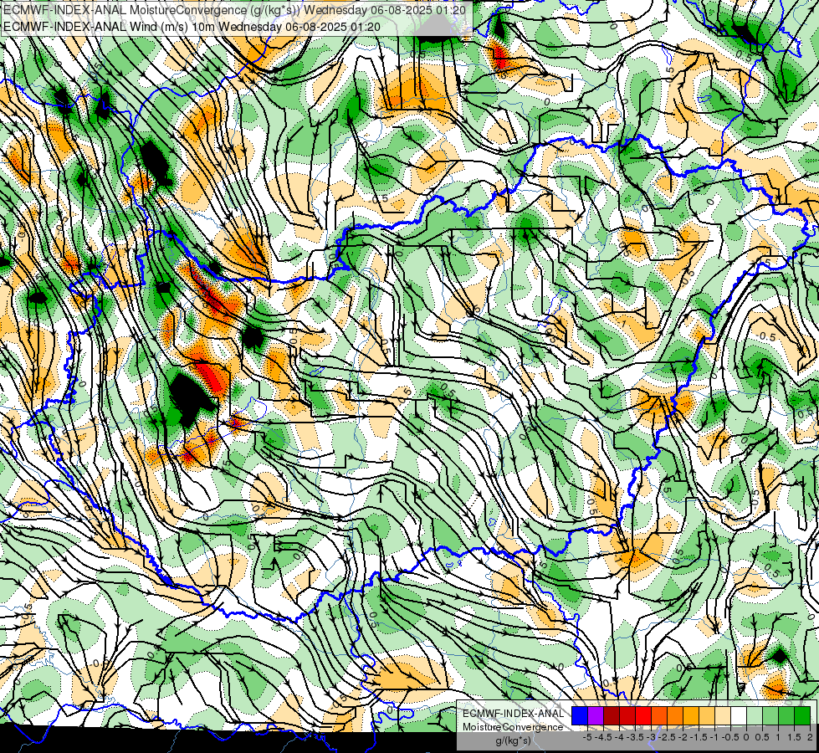
Task: Click the -4.5 tick label on the legend
Action: pyautogui.click(x=603, y=737)
